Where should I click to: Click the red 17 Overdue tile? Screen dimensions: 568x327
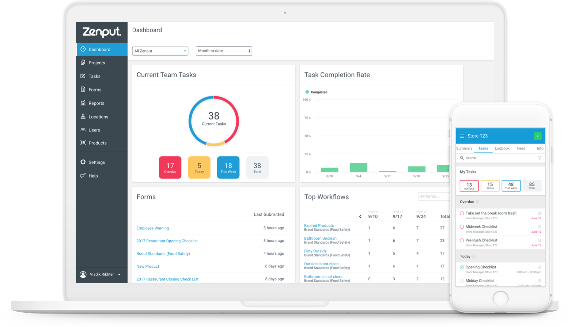point(170,168)
